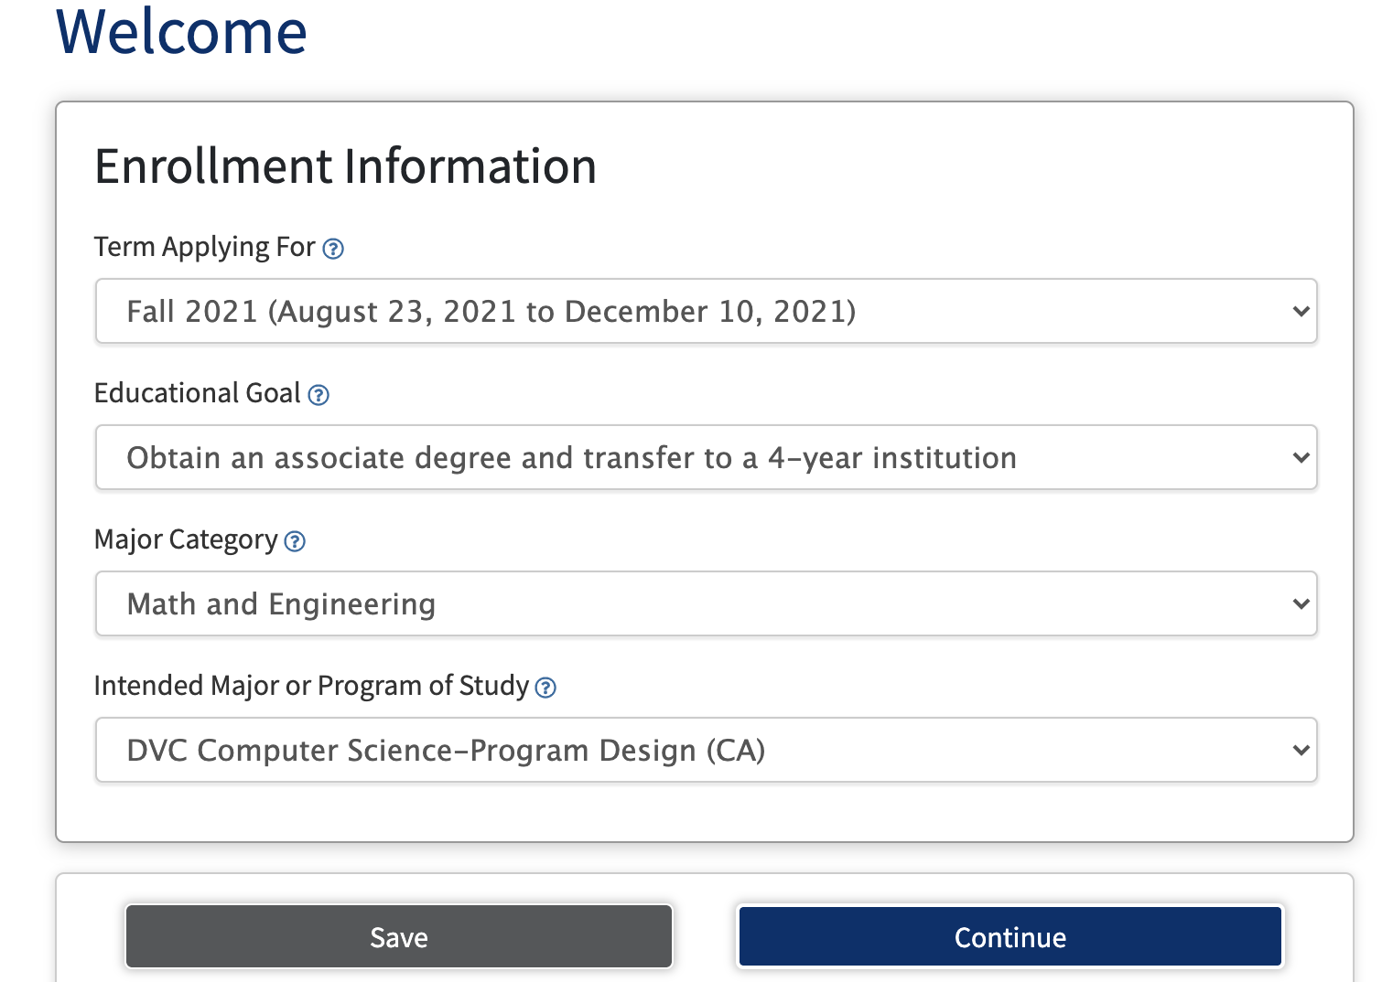This screenshot has width=1393, height=982.
Task: Expand the Term Applying For chevron arrow
Action: point(1301,312)
